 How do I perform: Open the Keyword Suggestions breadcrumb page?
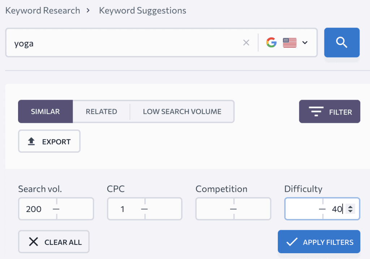(142, 10)
